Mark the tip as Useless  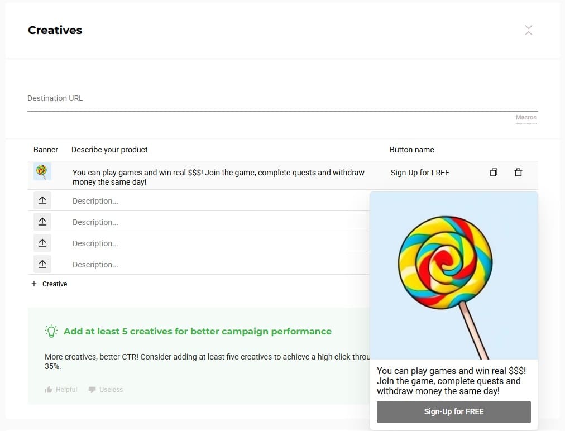(106, 390)
